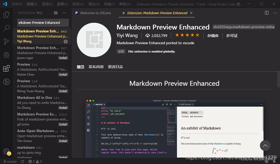The height and width of the screenshot is (164, 280).
Task: Open errors and warnings status bar item
Action: [35, 162]
